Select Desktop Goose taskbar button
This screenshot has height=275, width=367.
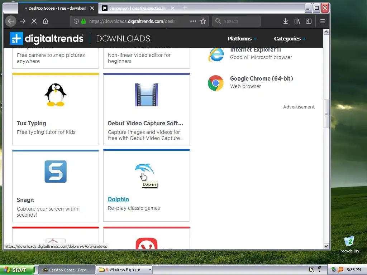[67, 270]
